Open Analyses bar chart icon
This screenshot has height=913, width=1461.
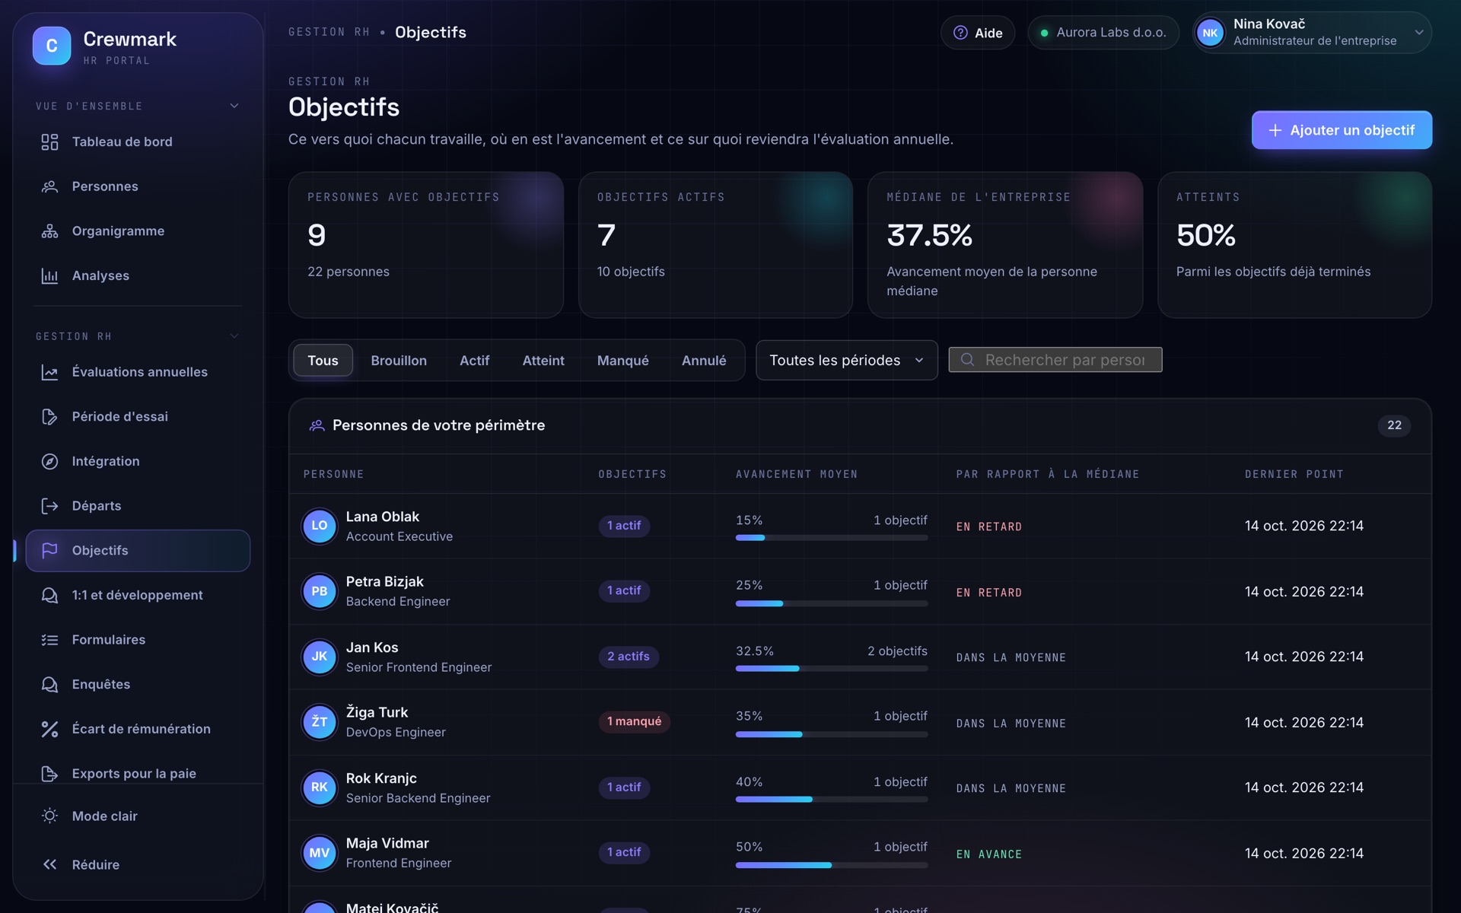(x=49, y=275)
